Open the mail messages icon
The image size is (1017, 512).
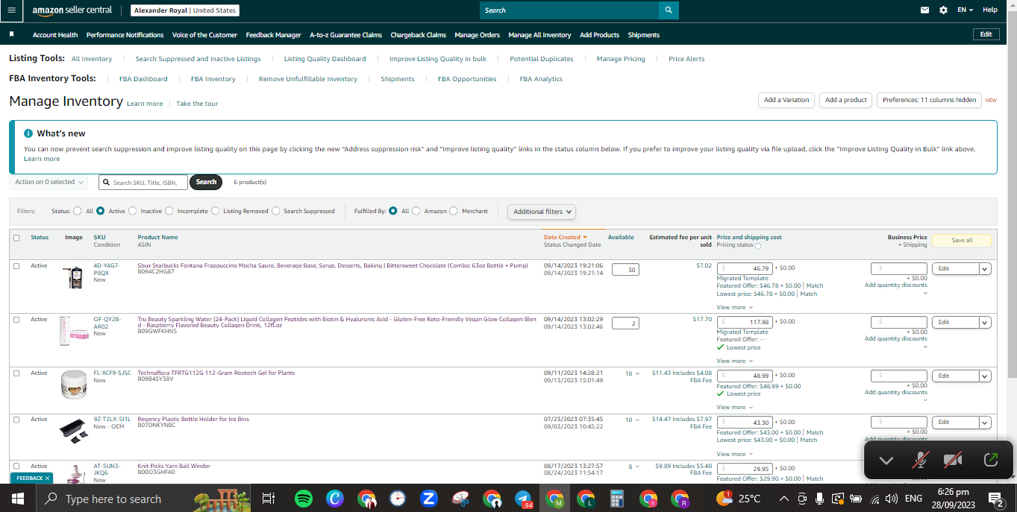pyautogui.click(x=925, y=10)
